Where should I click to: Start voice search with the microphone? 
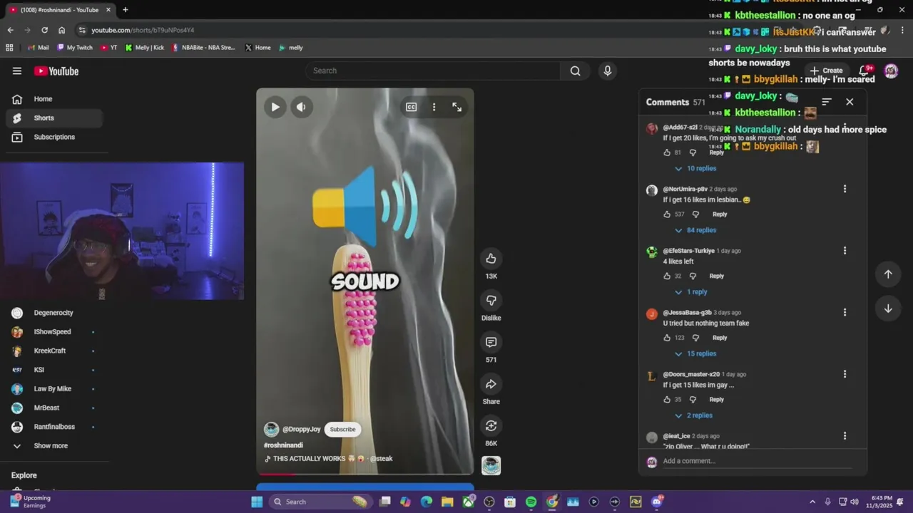608,71
